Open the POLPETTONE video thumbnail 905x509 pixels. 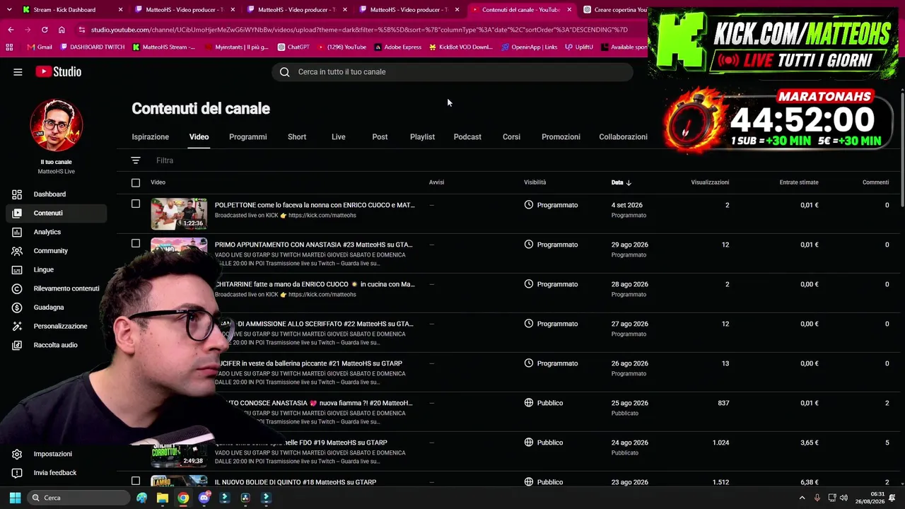179,214
